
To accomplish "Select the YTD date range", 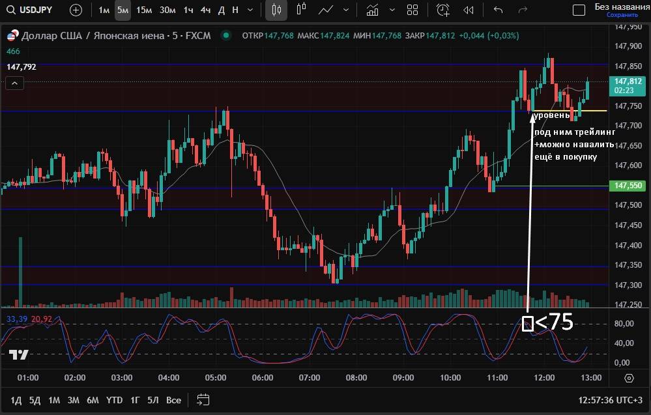I will click(115, 399).
